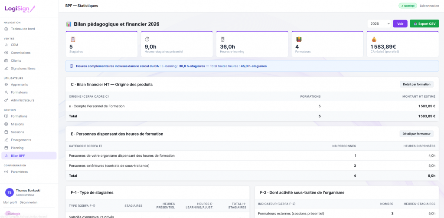Click 'Personnes de votre organisme' row text

tap(122, 155)
